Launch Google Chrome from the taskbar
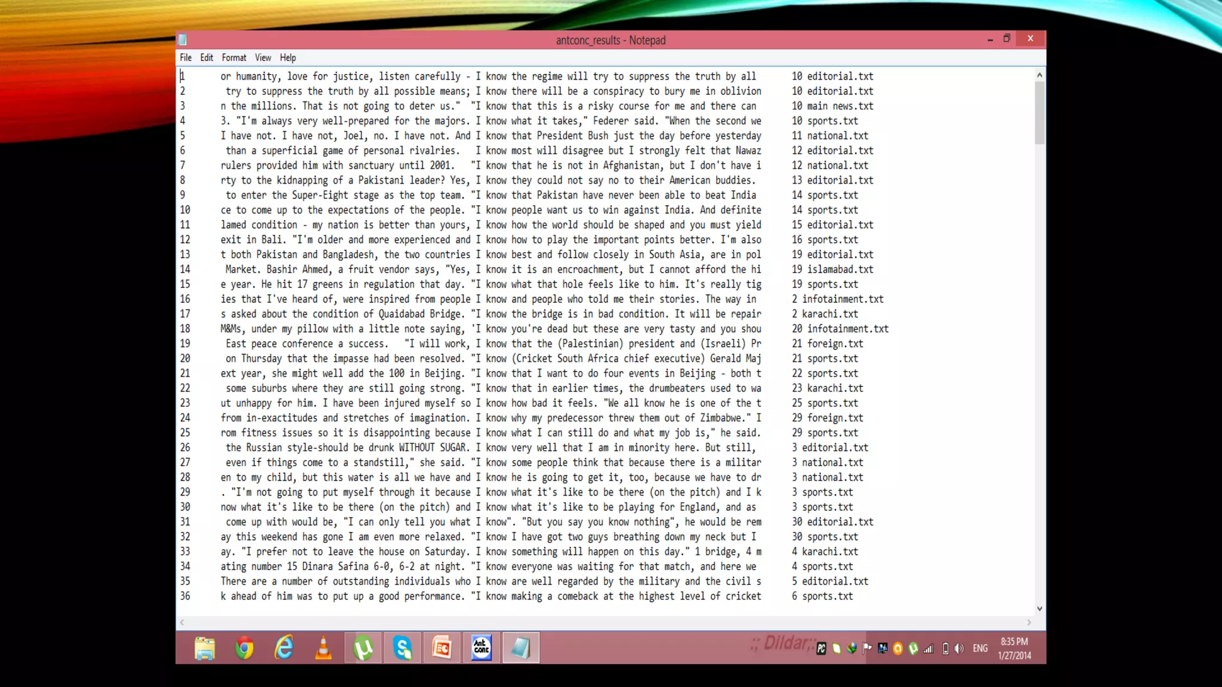 244,648
